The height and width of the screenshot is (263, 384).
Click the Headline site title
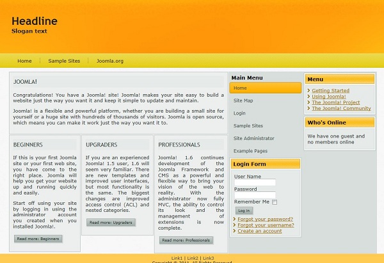pyautogui.click(x=35, y=21)
